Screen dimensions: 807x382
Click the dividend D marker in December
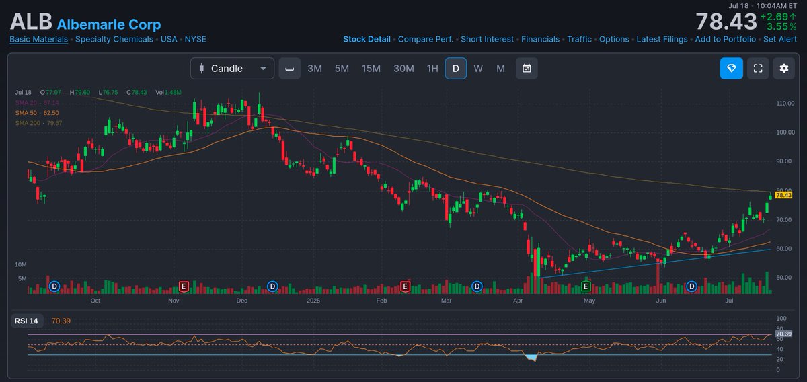click(x=272, y=286)
